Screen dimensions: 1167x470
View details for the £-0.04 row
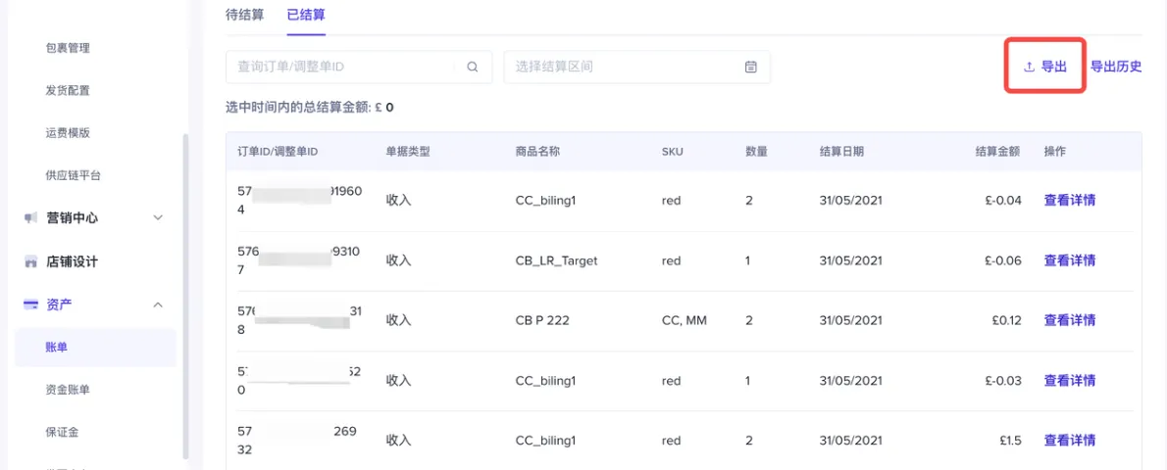(1070, 200)
